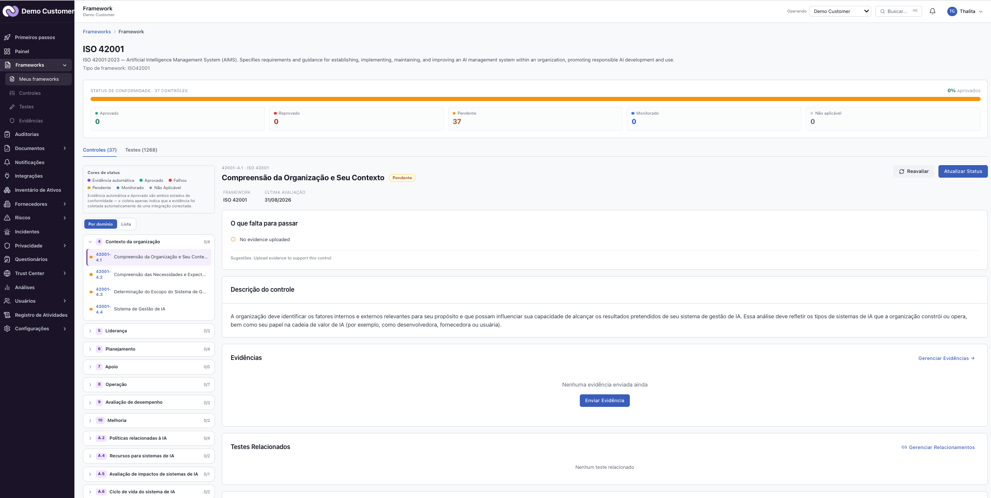Click the Registro de Atividades icon

7,315
